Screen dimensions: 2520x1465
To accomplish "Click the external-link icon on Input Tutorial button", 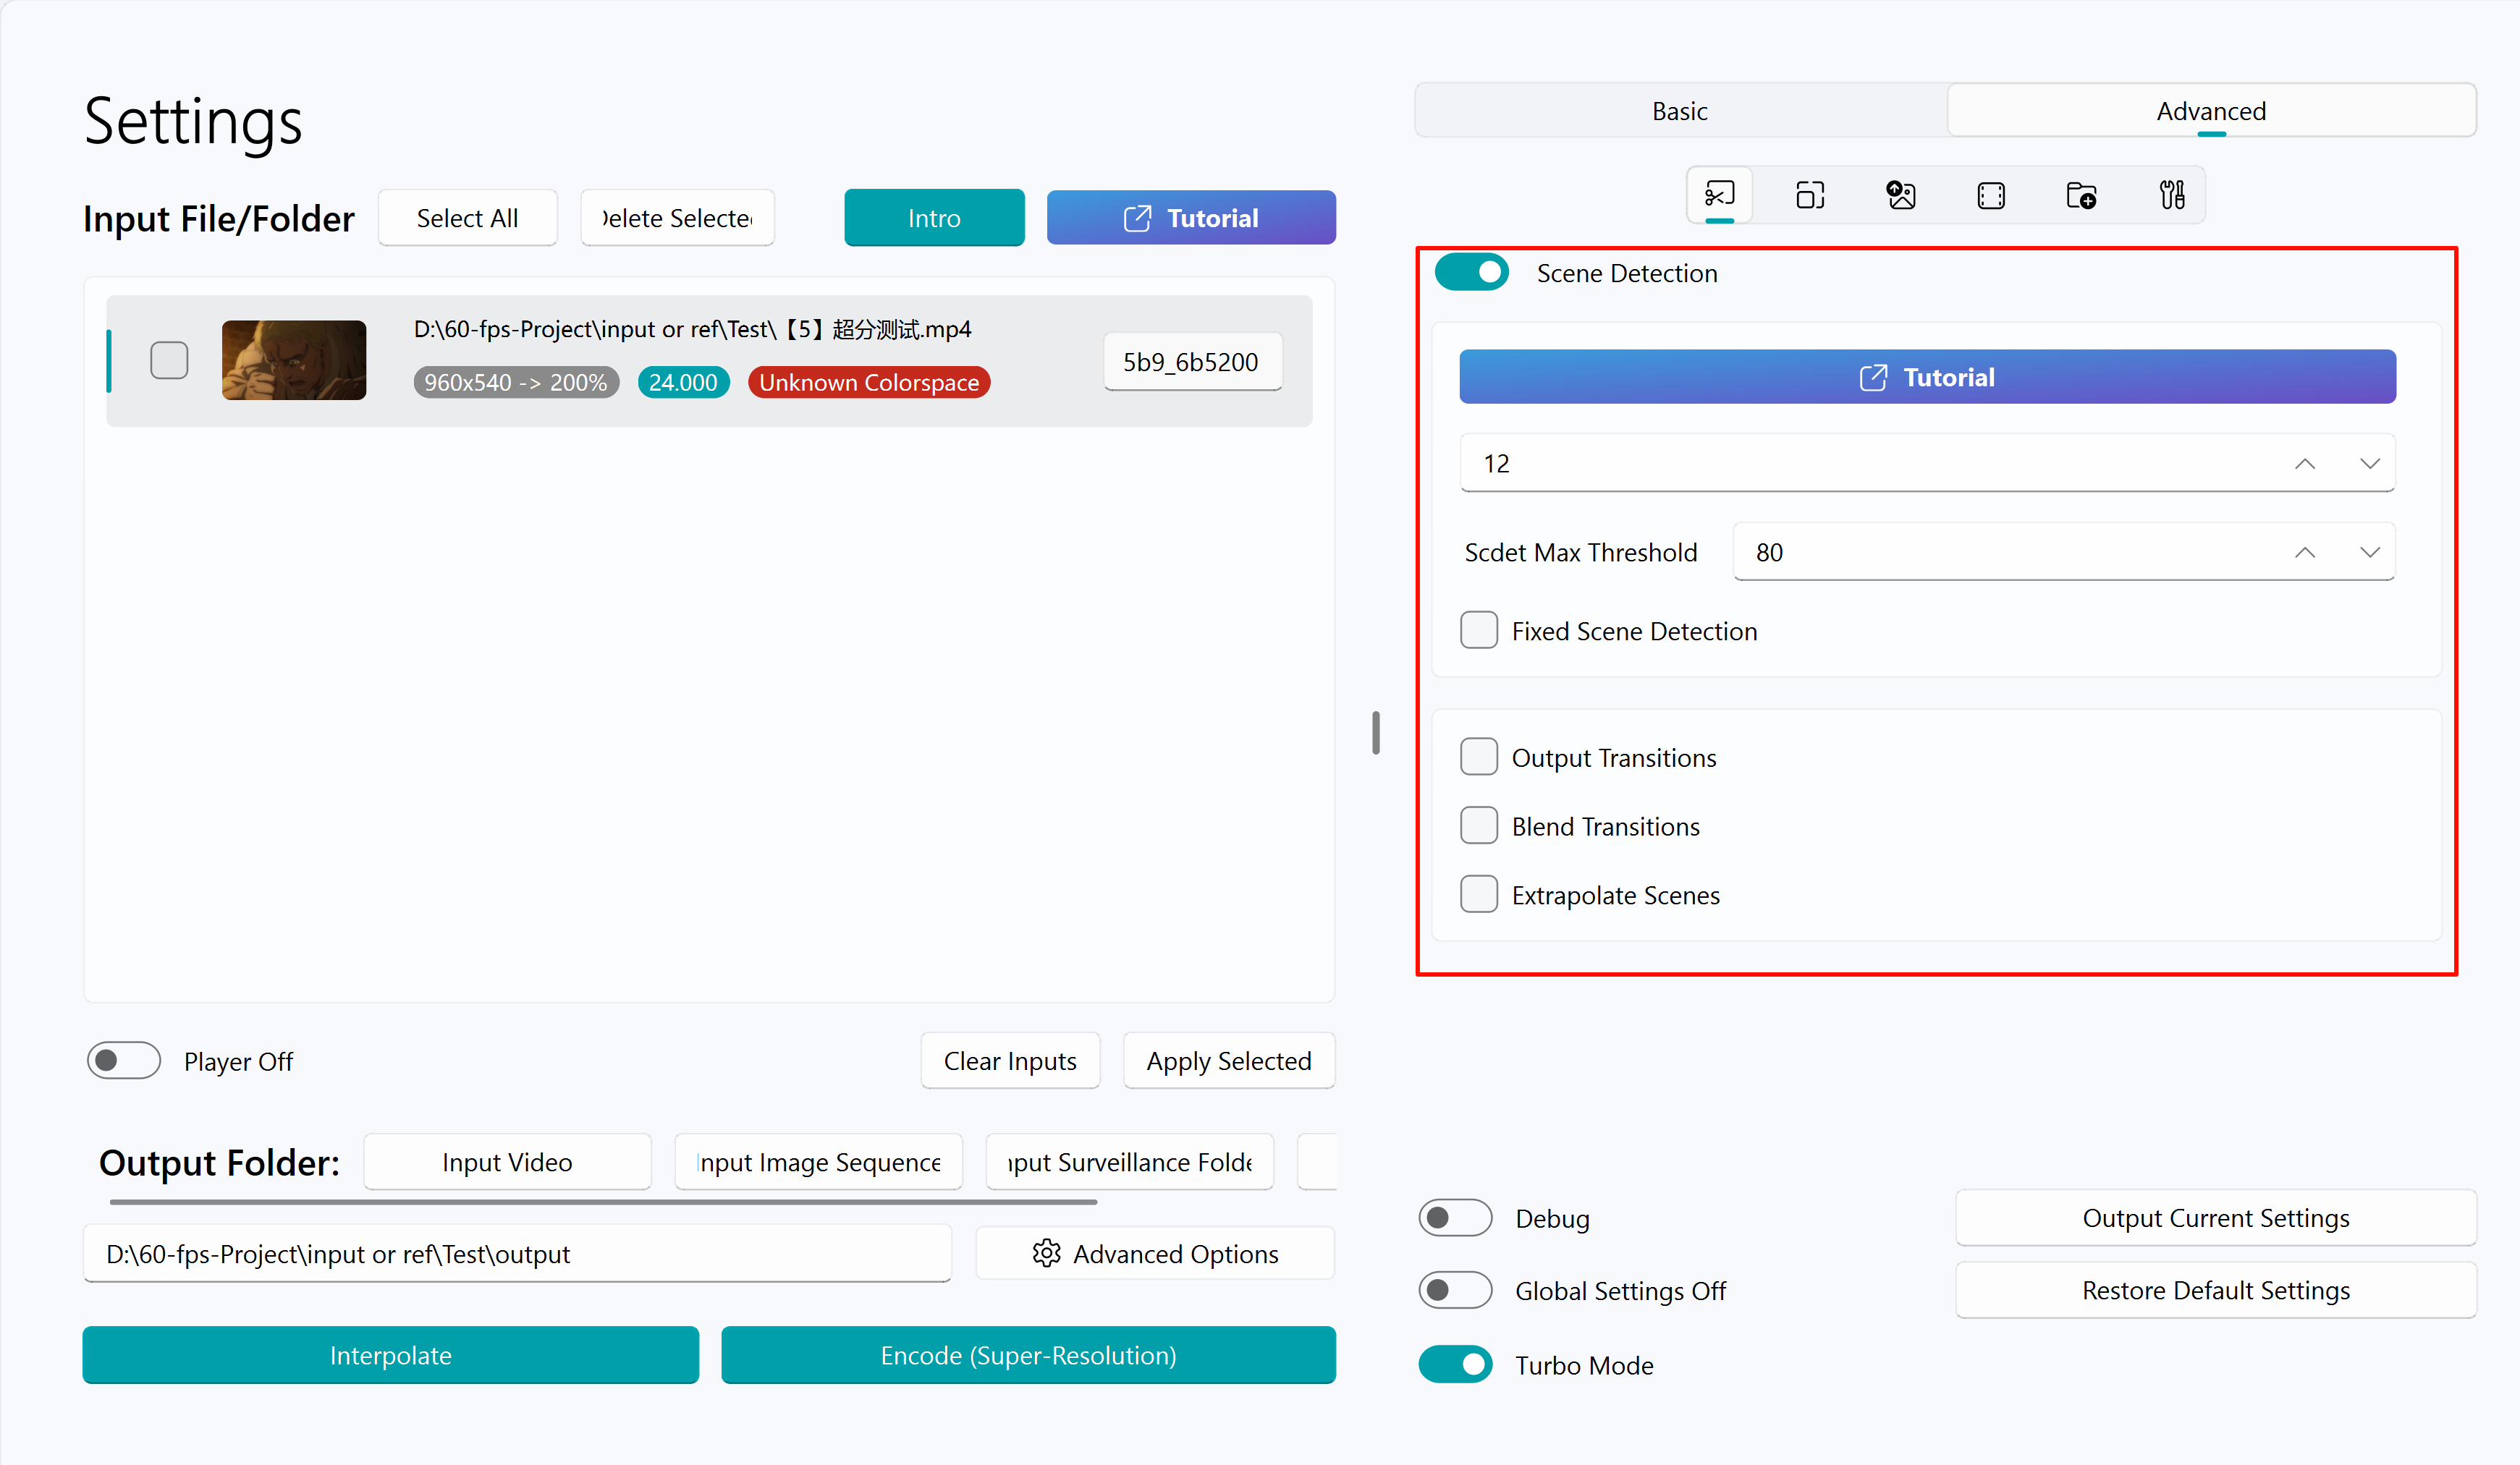I will (1137, 218).
